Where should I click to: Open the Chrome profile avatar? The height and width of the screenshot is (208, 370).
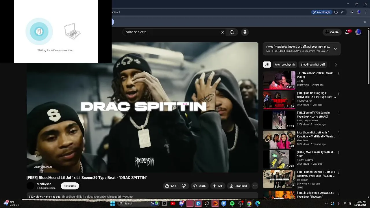click(x=359, y=12)
